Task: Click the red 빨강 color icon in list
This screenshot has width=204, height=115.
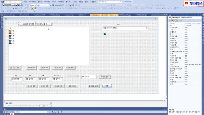Action: click(x=10, y=33)
